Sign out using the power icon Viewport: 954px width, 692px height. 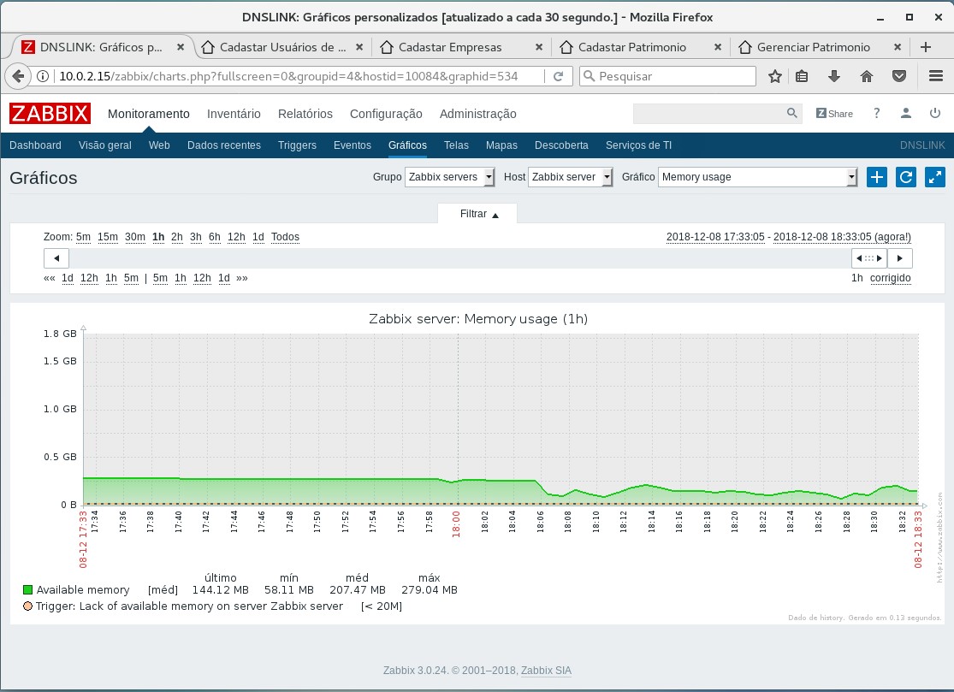[x=935, y=113]
